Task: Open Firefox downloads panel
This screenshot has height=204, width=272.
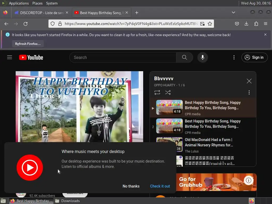Action: [x=246, y=24]
